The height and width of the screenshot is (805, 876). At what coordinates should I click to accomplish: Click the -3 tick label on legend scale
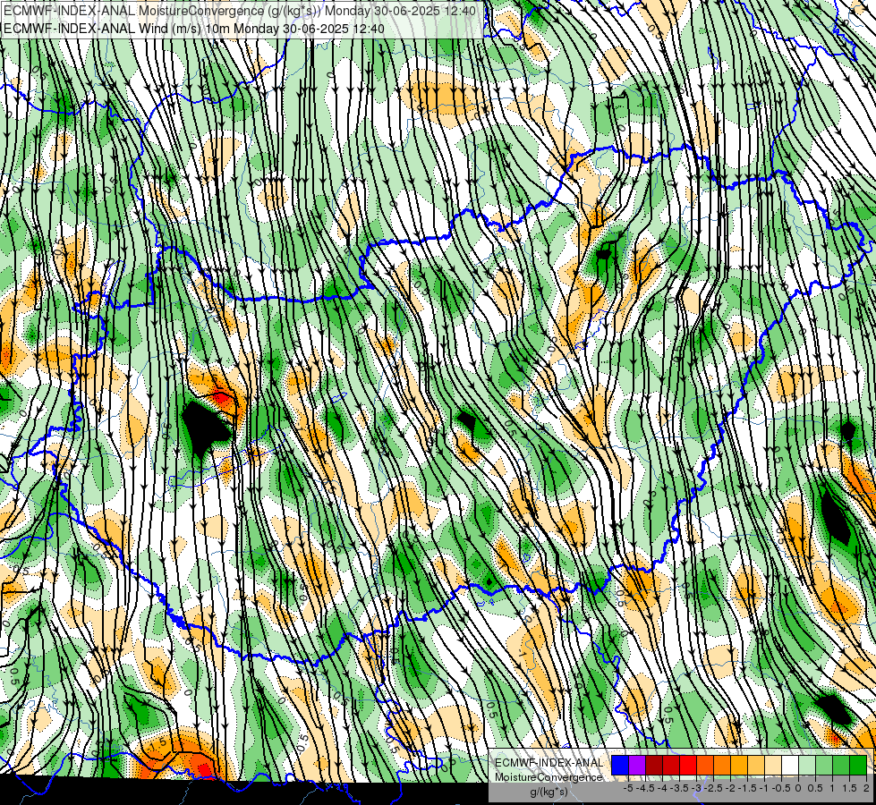tap(697, 788)
